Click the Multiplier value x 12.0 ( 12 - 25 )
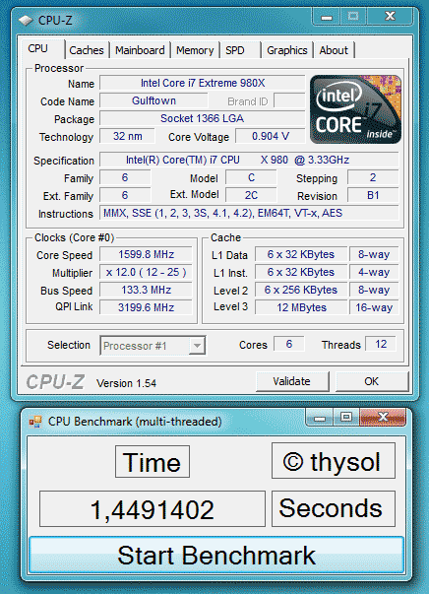This screenshot has width=429, height=594. coord(146,273)
